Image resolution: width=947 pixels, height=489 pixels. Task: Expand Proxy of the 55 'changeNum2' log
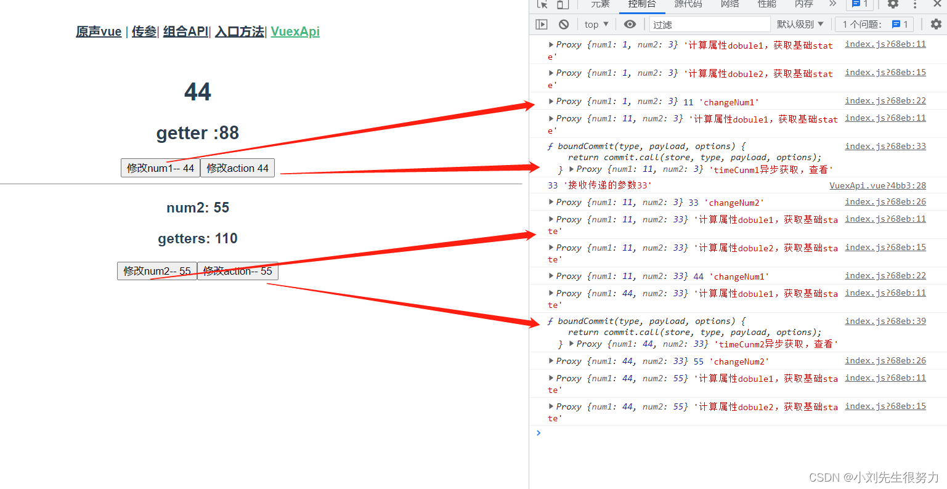551,361
